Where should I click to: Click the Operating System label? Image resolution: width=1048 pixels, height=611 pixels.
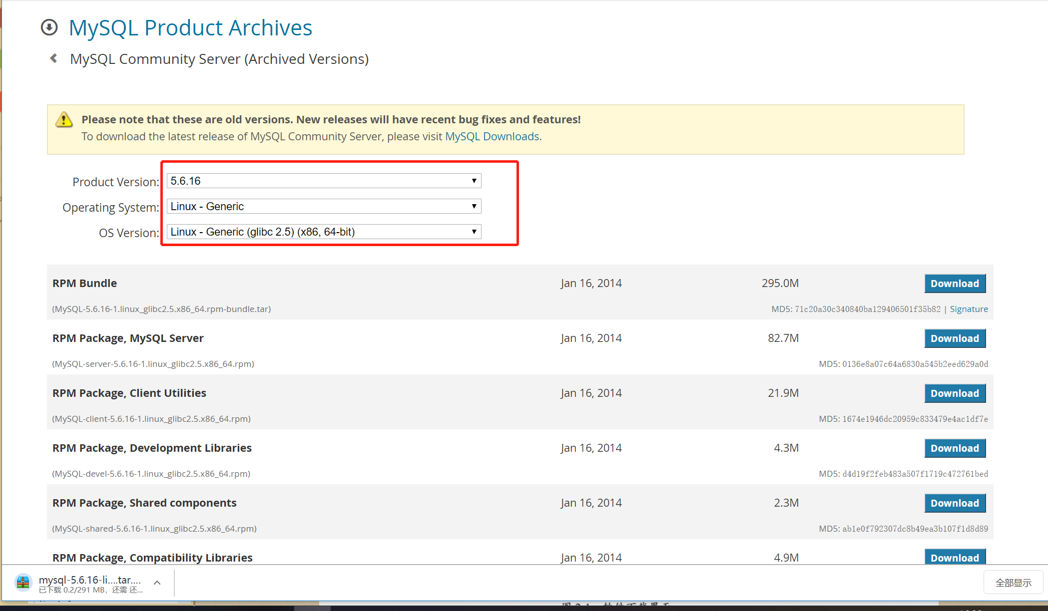(110, 207)
